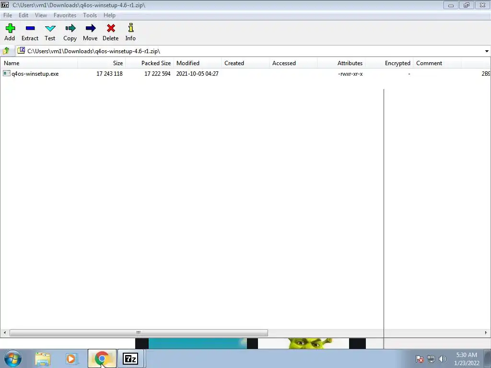Click the network tray icon
Viewport: 491px width, 368px height.
coord(431,359)
